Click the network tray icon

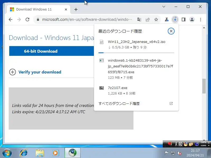pos(173,153)
